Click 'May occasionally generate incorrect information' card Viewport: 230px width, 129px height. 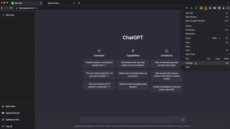click(167, 64)
